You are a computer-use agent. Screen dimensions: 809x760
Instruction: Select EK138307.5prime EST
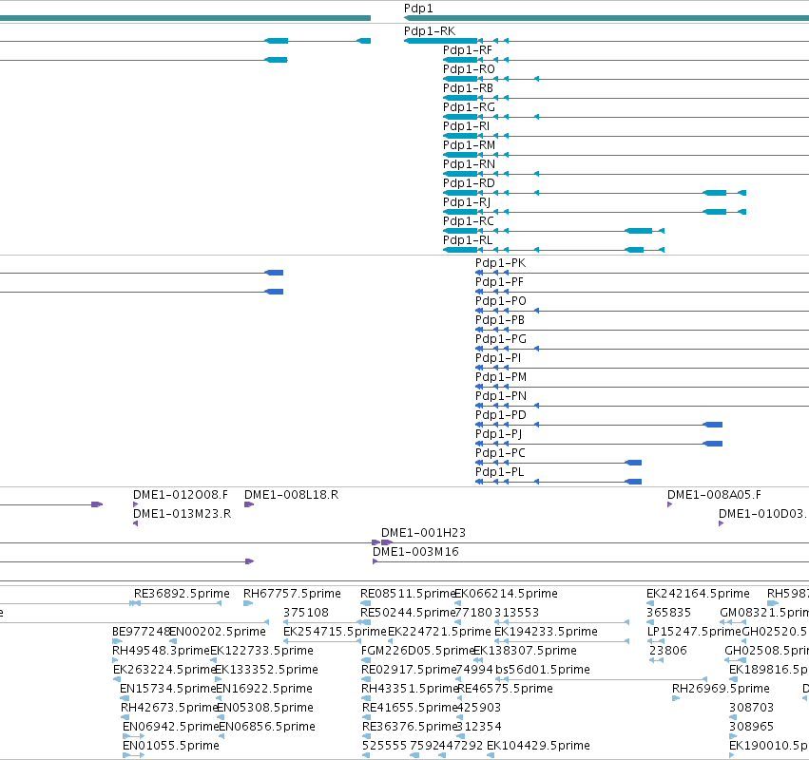click(x=525, y=650)
